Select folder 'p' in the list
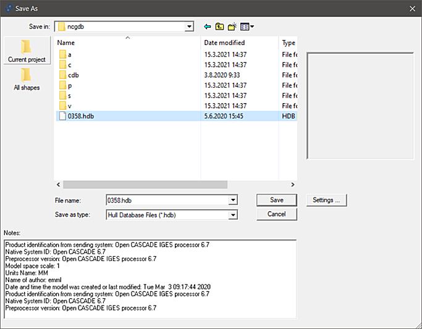Viewport: 422px width, 329px height. (70, 85)
